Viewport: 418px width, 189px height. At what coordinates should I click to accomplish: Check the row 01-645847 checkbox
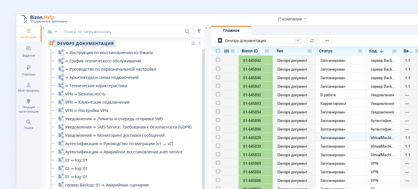218,86
